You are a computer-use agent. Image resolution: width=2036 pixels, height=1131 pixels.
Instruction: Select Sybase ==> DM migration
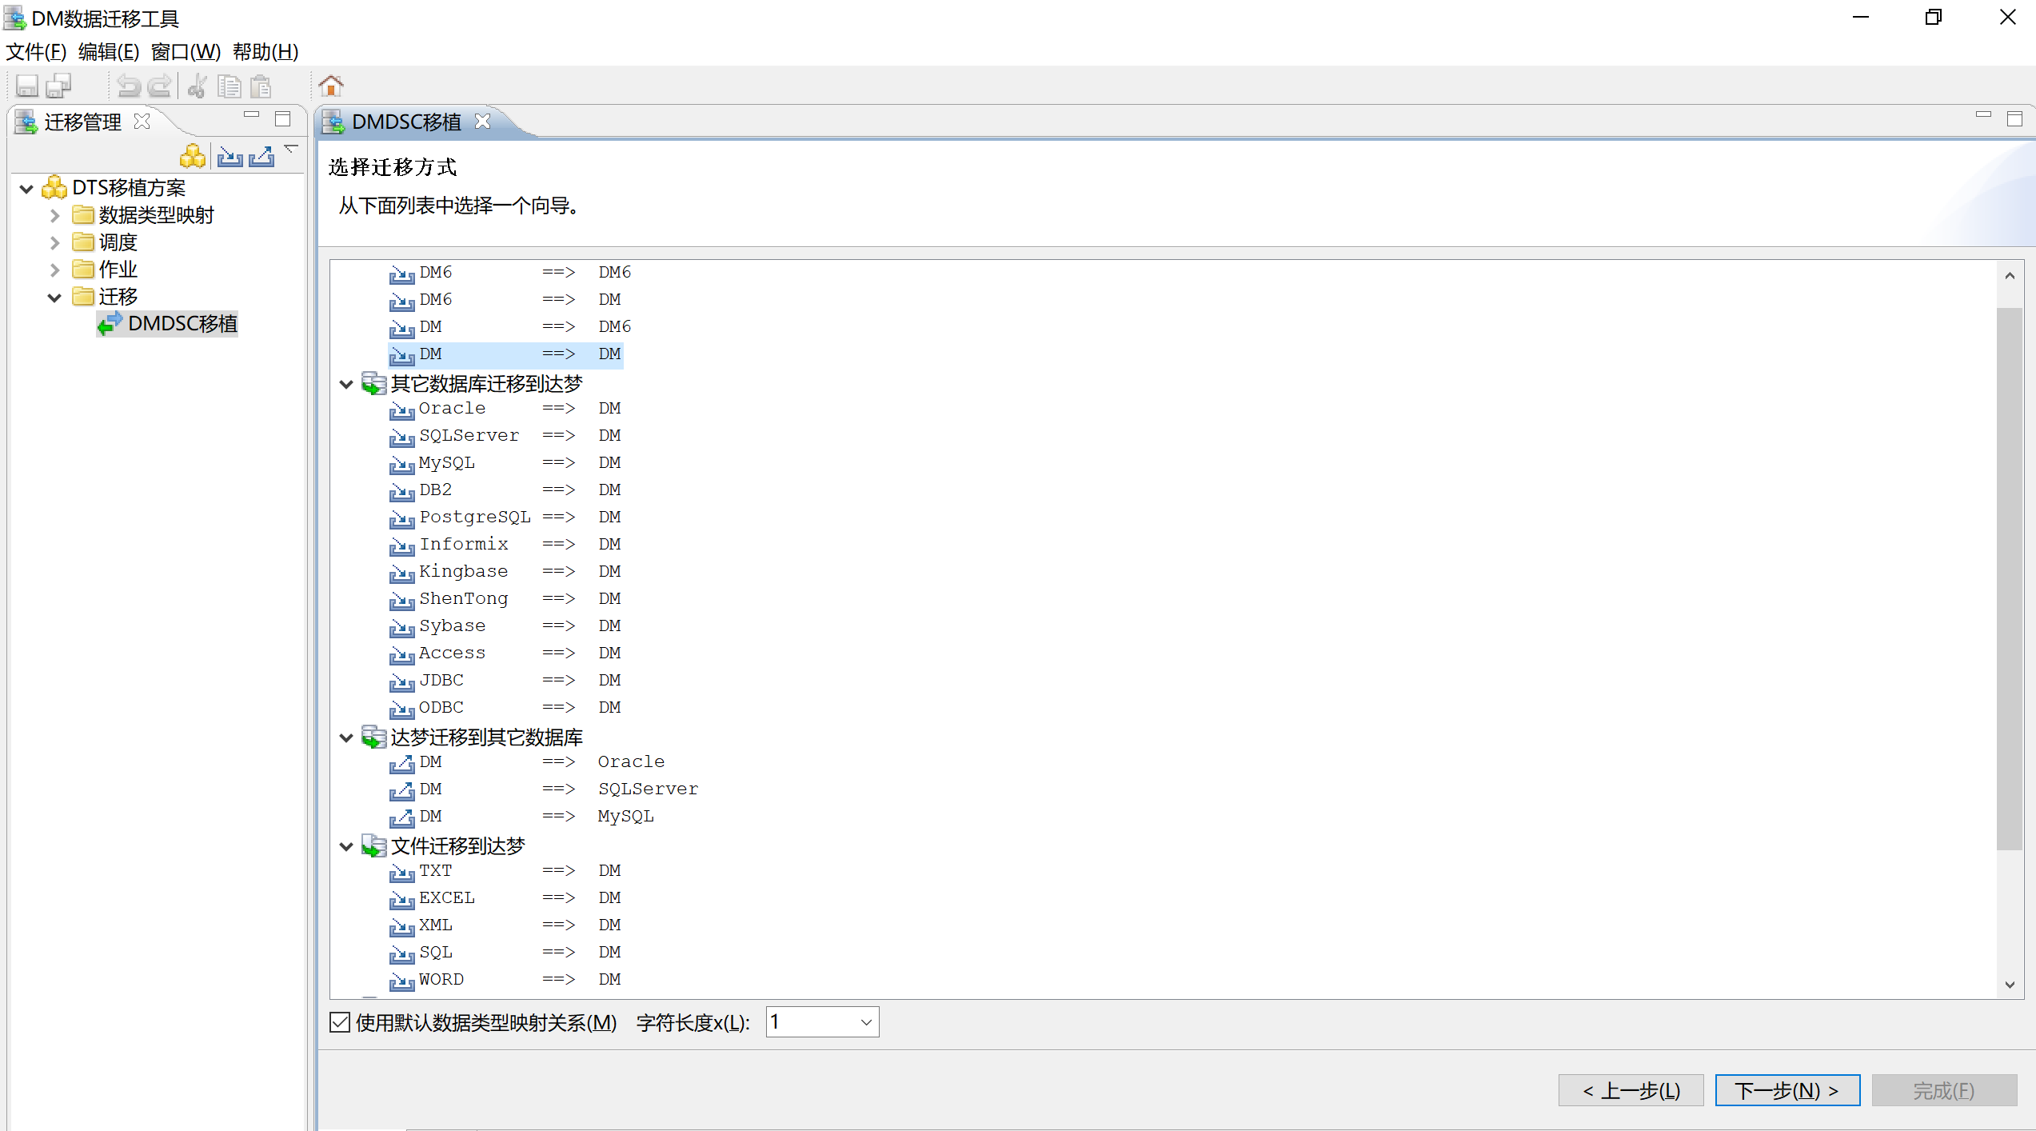click(x=505, y=626)
